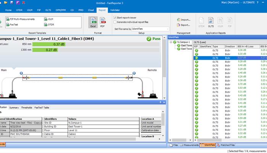Click the purple quick-access icon in title bar
Screen dimensions: 267x153
point(18,3)
